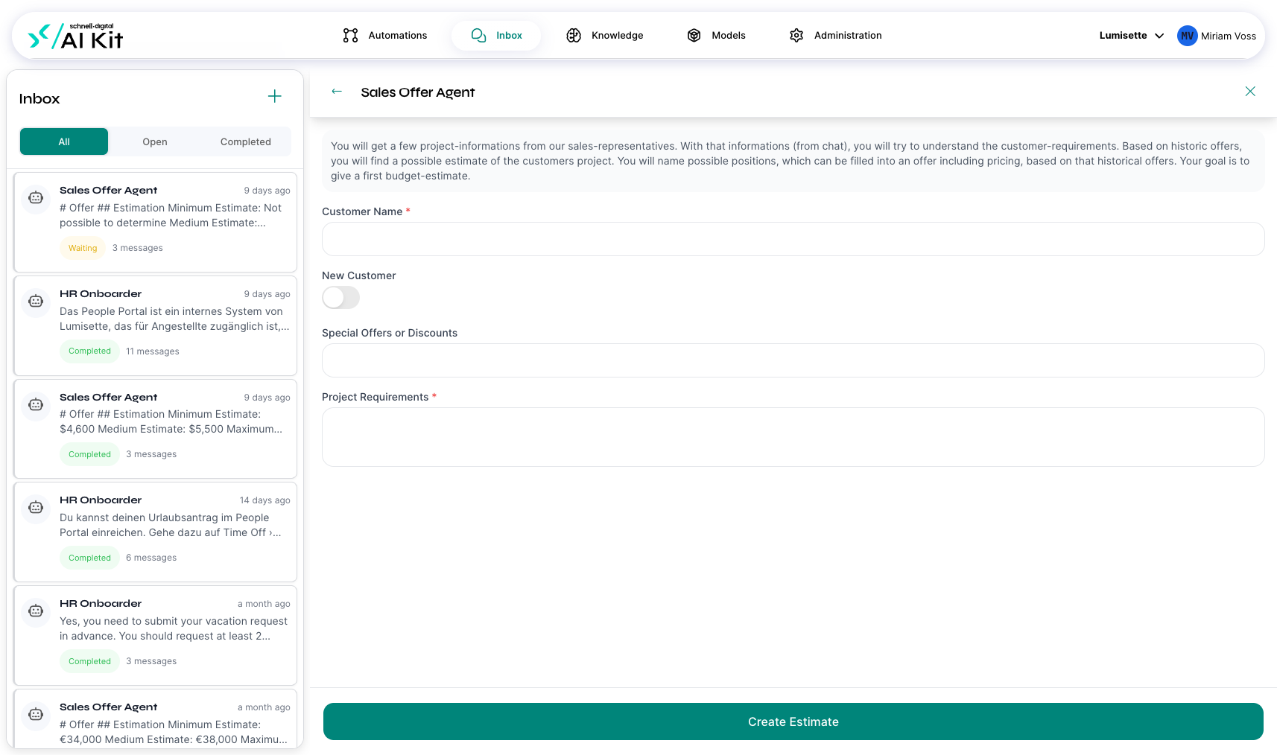Click the Knowledge brain icon

[x=574, y=35]
